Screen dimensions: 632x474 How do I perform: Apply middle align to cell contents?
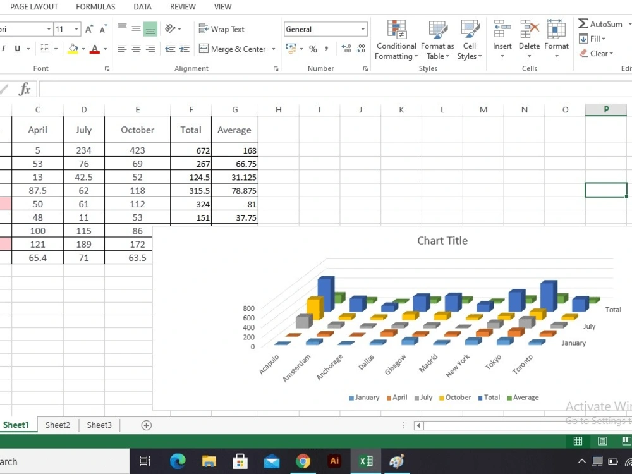point(137,28)
